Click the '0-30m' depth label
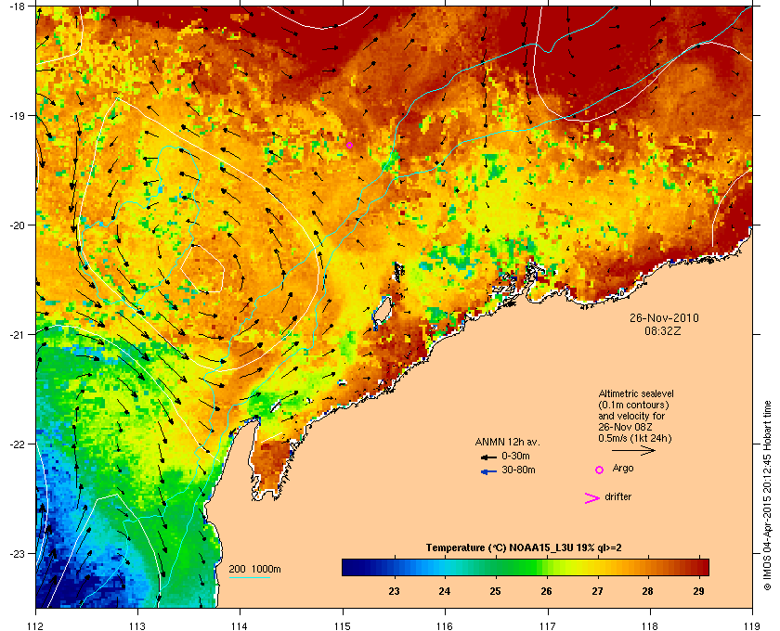This screenshot has width=780, height=631. coord(516,456)
